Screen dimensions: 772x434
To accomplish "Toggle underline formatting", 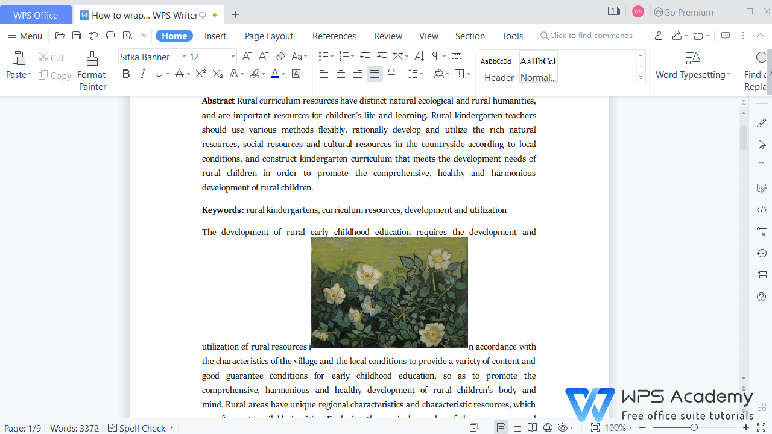I will tap(158, 74).
